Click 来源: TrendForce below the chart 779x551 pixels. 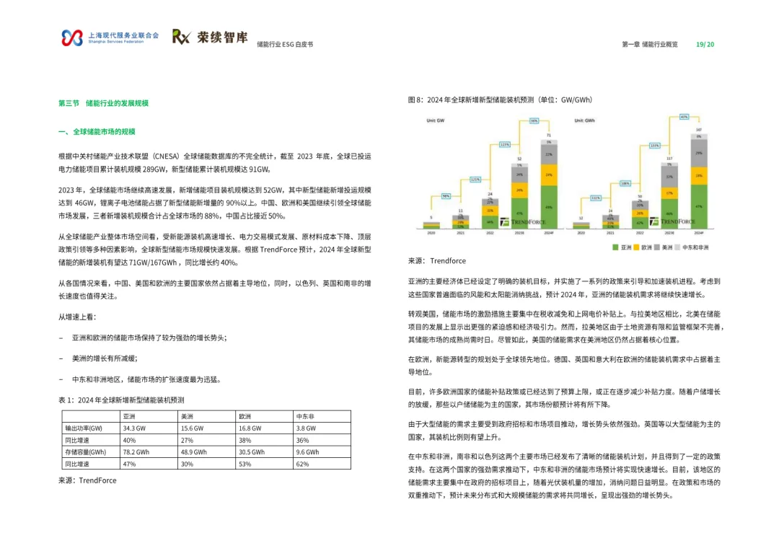pyautogui.click(x=437, y=261)
